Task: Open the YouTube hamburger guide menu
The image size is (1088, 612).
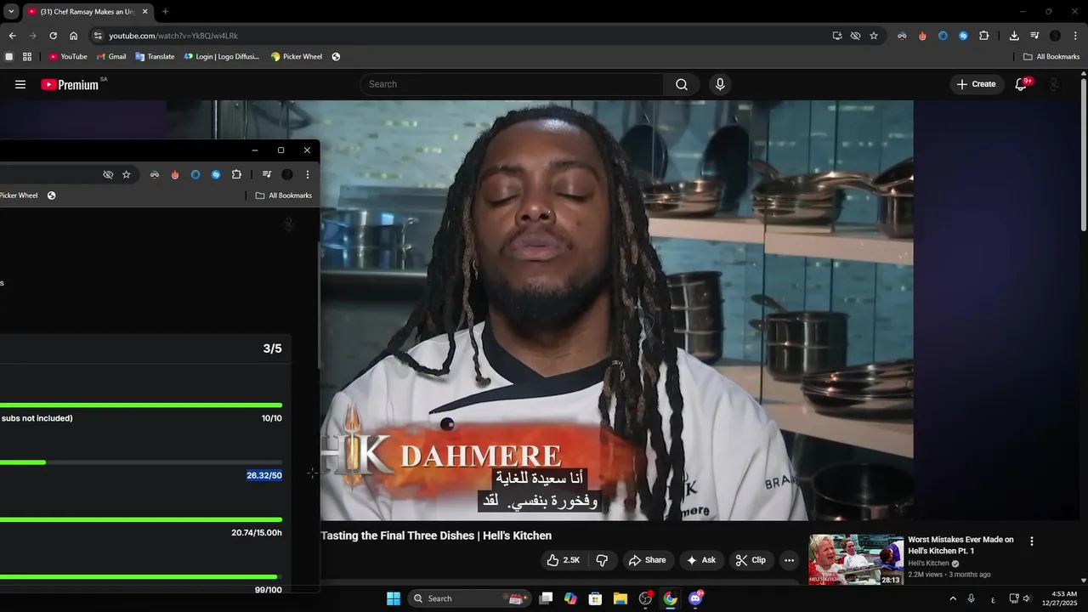Action: tap(20, 84)
